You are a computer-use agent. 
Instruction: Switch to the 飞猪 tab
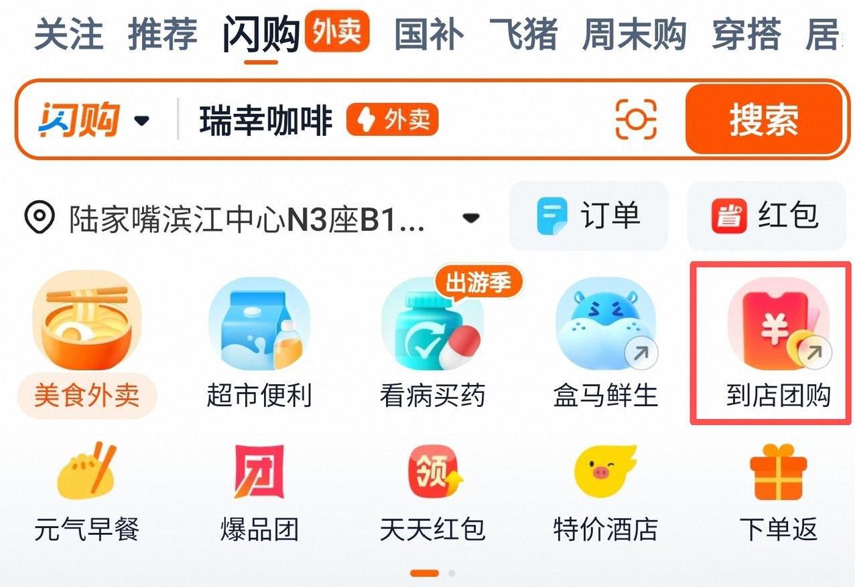click(x=523, y=33)
